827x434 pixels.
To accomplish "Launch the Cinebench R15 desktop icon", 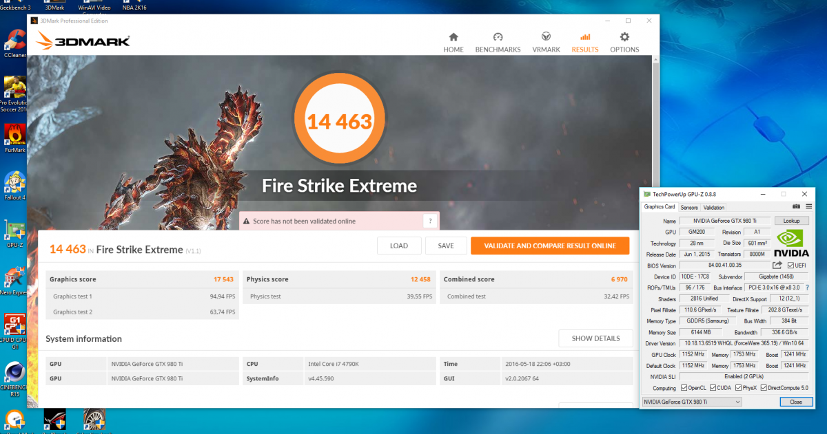I will pyautogui.click(x=14, y=380).
